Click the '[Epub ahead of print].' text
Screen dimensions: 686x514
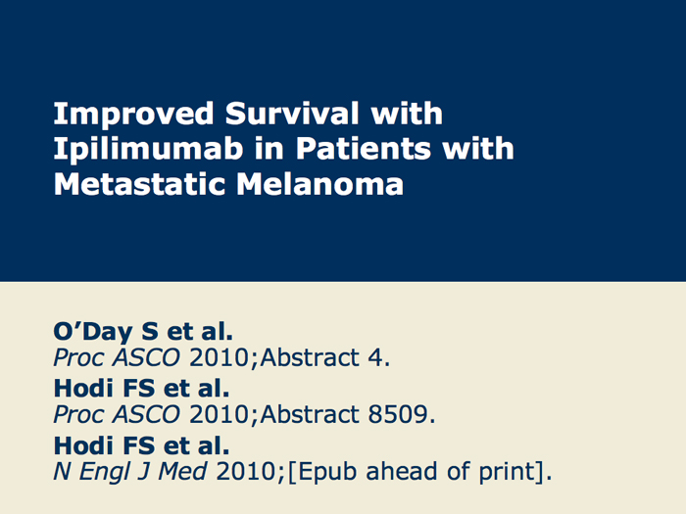[x=420, y=472]
